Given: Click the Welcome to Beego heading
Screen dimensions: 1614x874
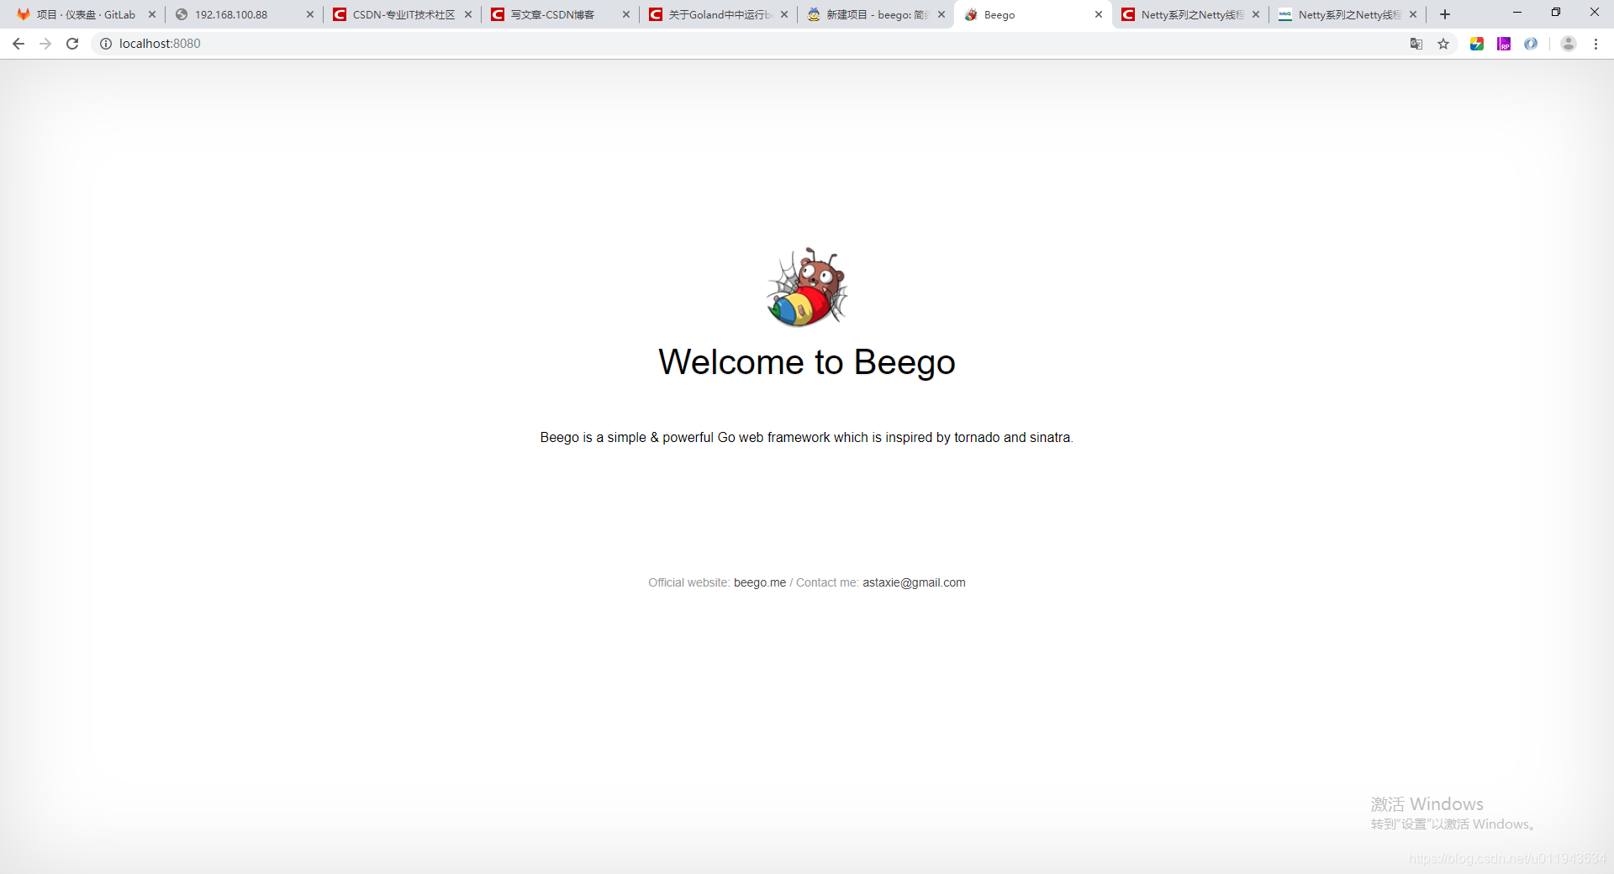Looking at the screenshot, I should click(x=807, y=362).
